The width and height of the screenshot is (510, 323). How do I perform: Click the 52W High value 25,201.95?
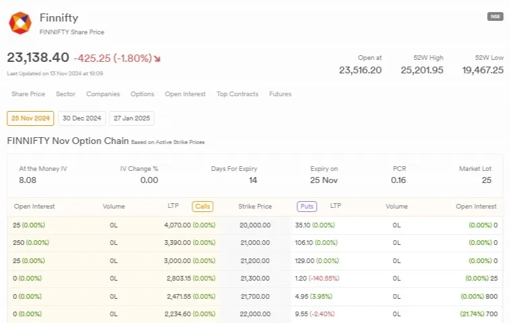(422, 70)
